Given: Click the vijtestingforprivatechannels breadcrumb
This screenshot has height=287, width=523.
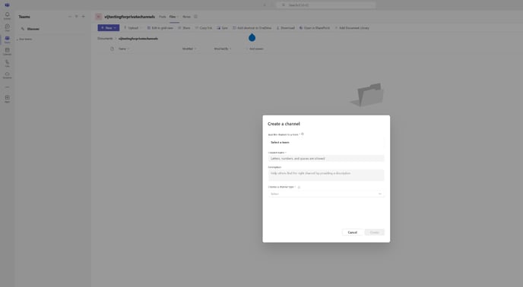Looking at the screenshot, I should click(138, 39).
